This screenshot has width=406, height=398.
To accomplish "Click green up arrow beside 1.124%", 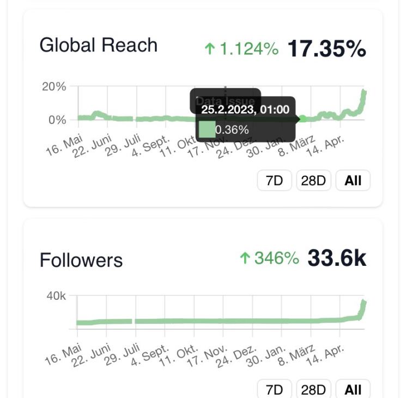I will 209,50.
